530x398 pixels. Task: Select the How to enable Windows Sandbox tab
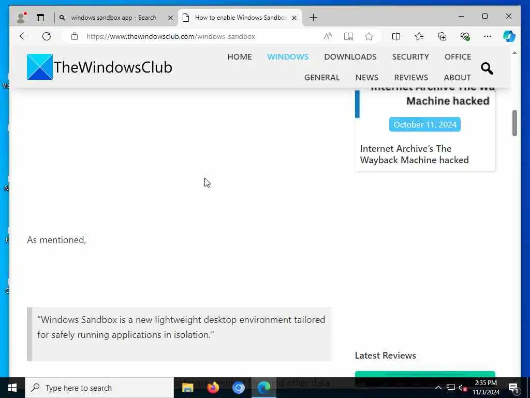point(241,18)
